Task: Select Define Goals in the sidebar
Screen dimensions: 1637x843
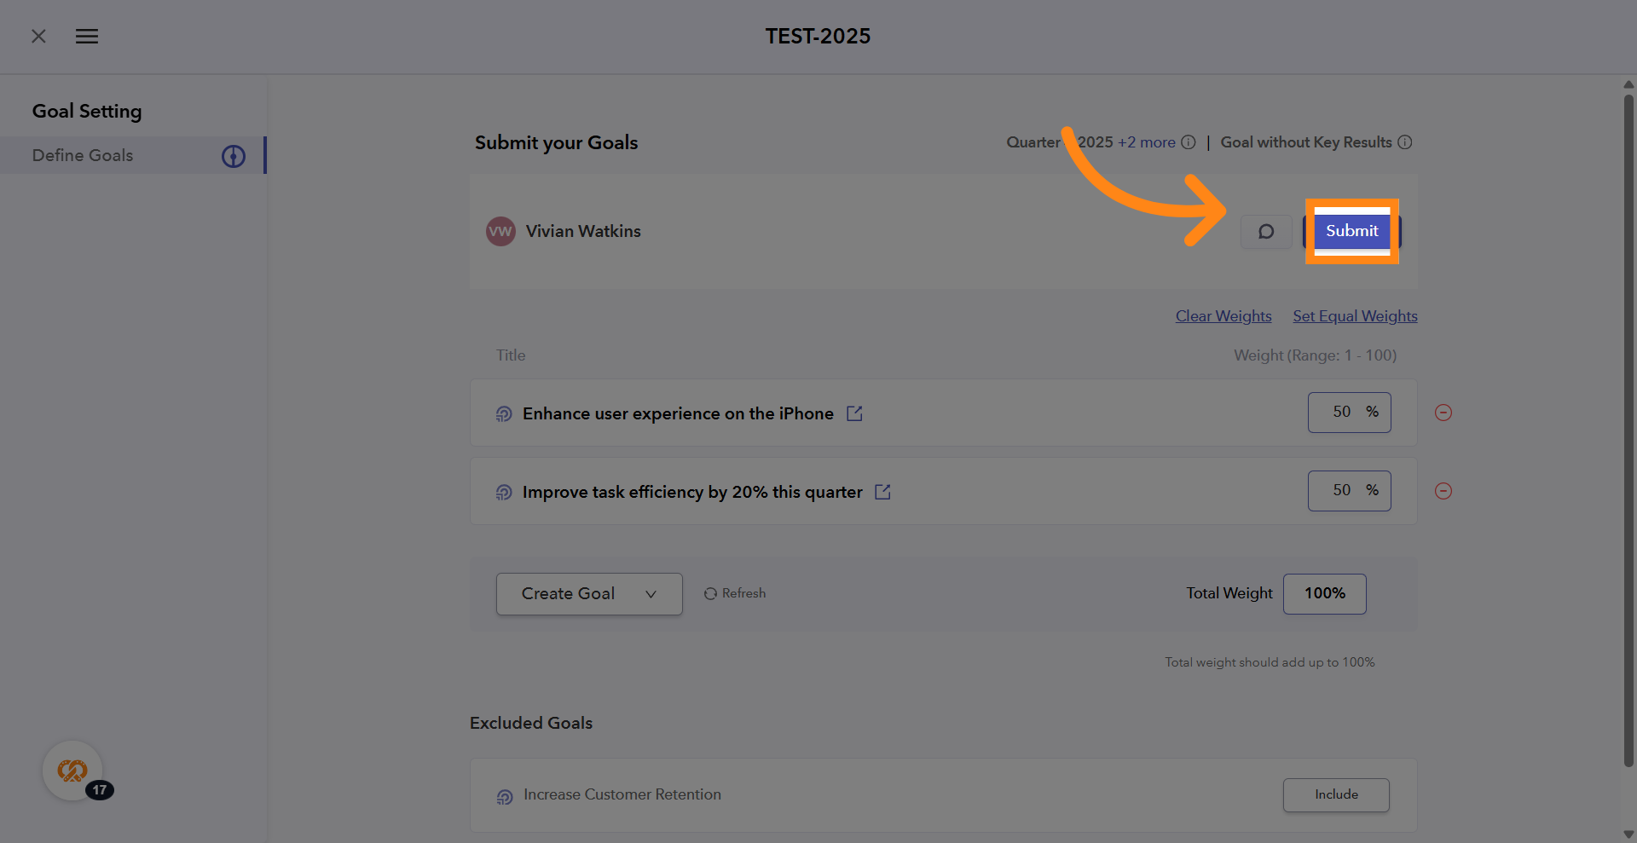Action: [x=83, y=155]
